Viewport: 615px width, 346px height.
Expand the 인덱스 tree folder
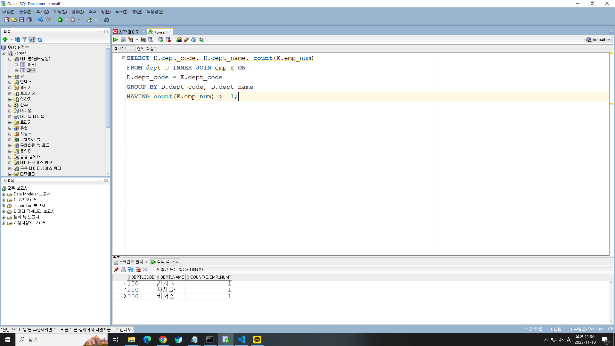pos(10,82)
